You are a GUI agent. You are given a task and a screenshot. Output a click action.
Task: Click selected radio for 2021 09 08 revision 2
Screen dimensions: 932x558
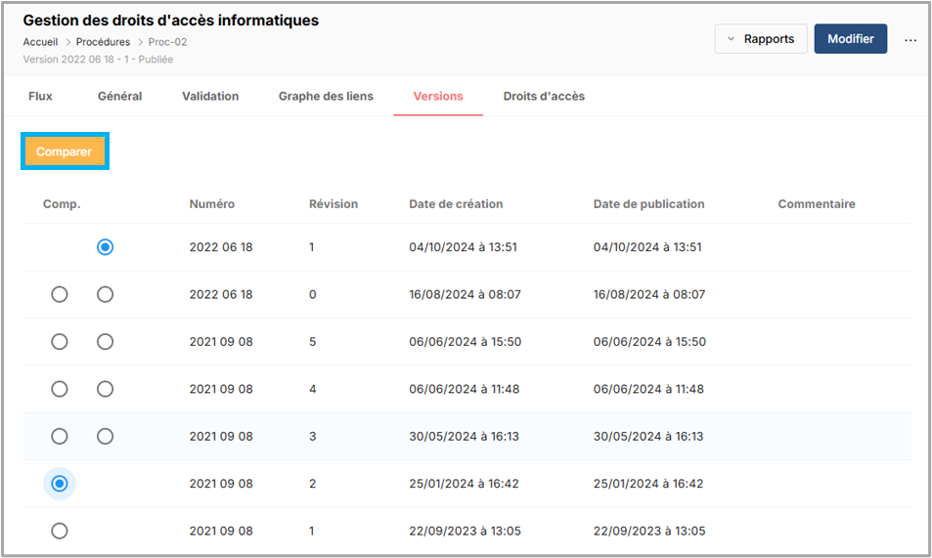tap(60, 483)
